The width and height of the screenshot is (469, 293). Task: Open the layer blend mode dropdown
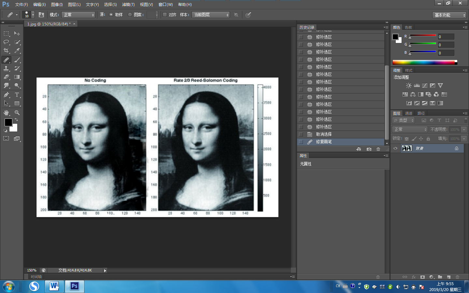[410, 130]
